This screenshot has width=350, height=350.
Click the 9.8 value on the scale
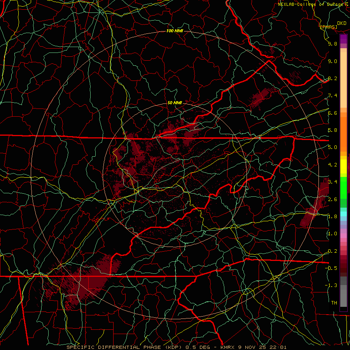click(x=332, y=44)
